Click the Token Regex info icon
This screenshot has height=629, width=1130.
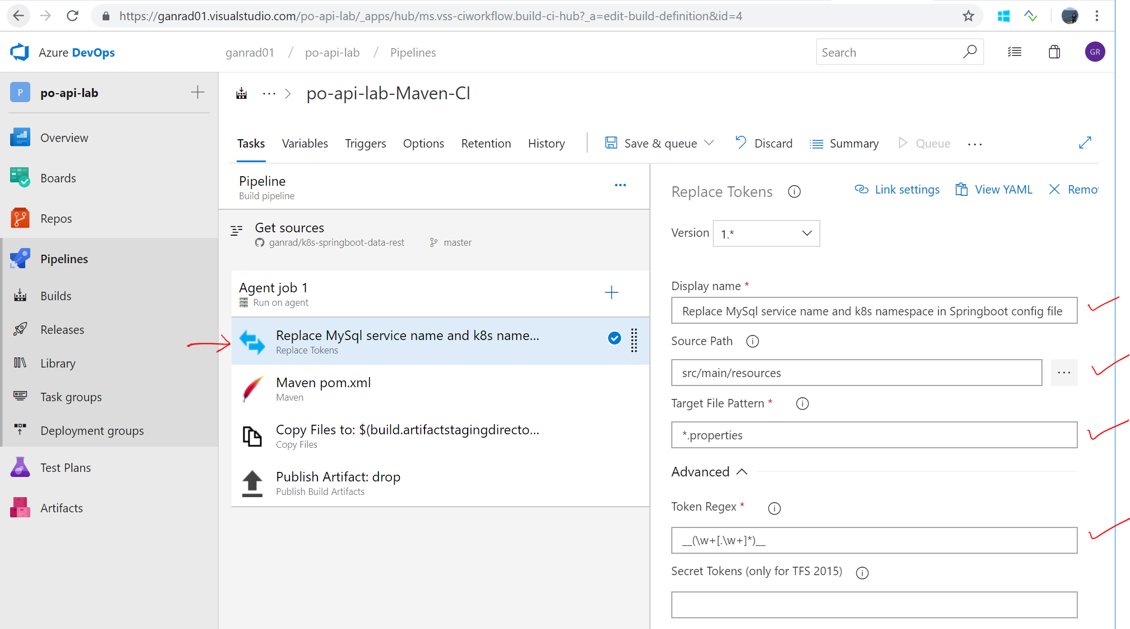tap(774, 508)
